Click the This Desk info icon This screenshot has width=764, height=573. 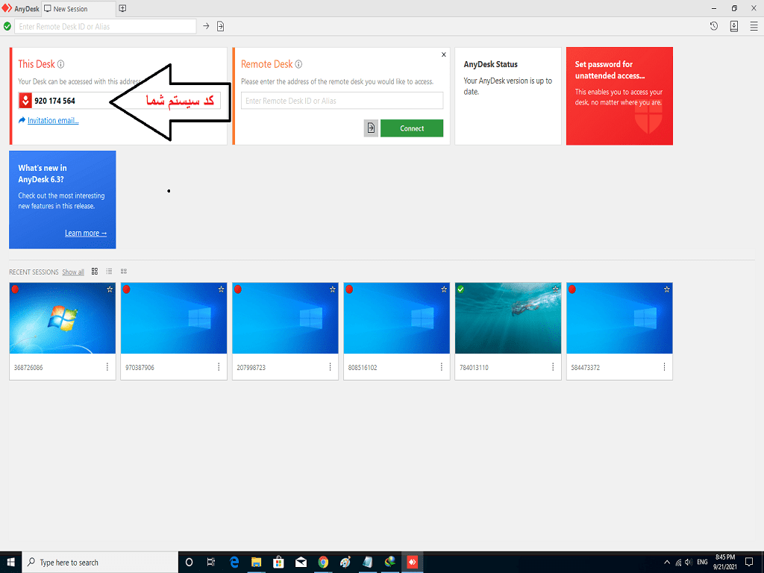[x=61, y=64]
